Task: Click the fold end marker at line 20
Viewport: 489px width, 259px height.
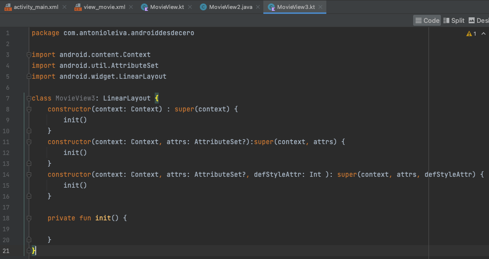Action: [29, 240]
